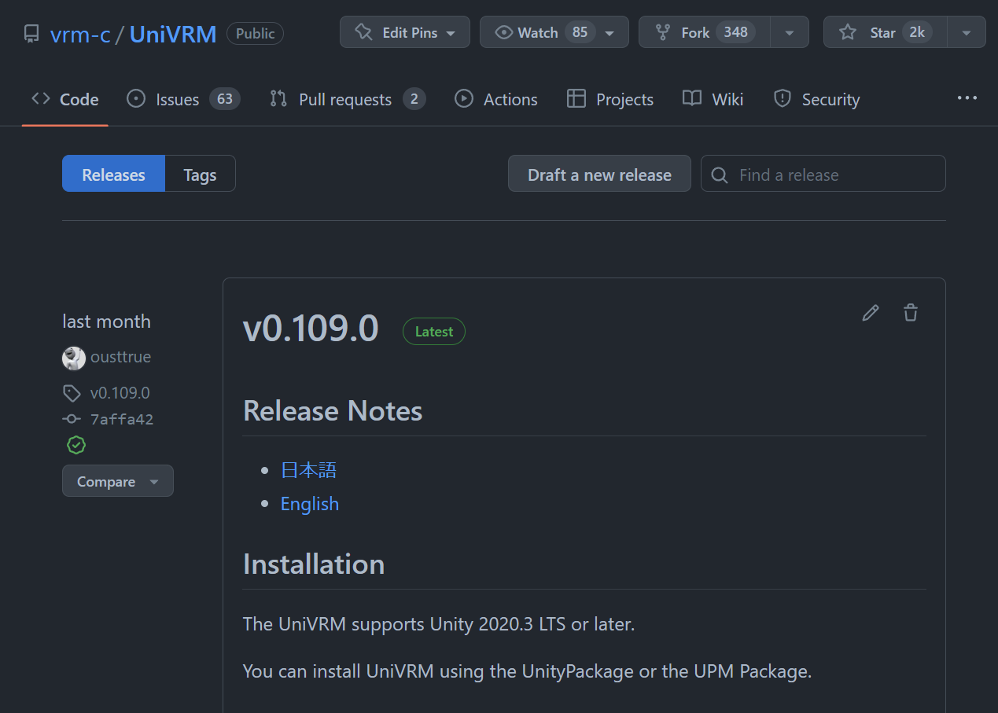Open commit 7affa42
Viewport: 998px width, 713px height.
point(122,420)
